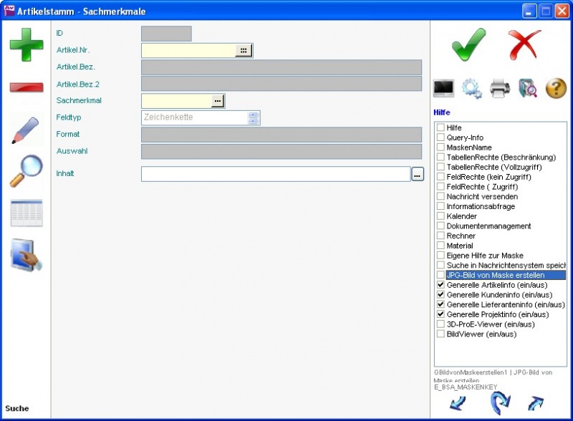Click the Feldtyp Zeichenkette spinner arrows

pos(253,117)
